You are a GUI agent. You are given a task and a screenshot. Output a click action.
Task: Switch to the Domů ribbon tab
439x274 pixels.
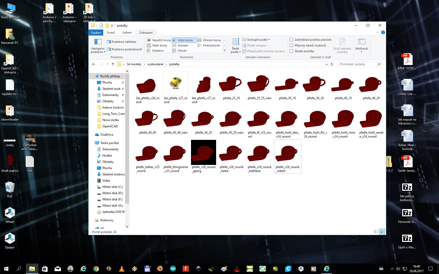point(111,33)
